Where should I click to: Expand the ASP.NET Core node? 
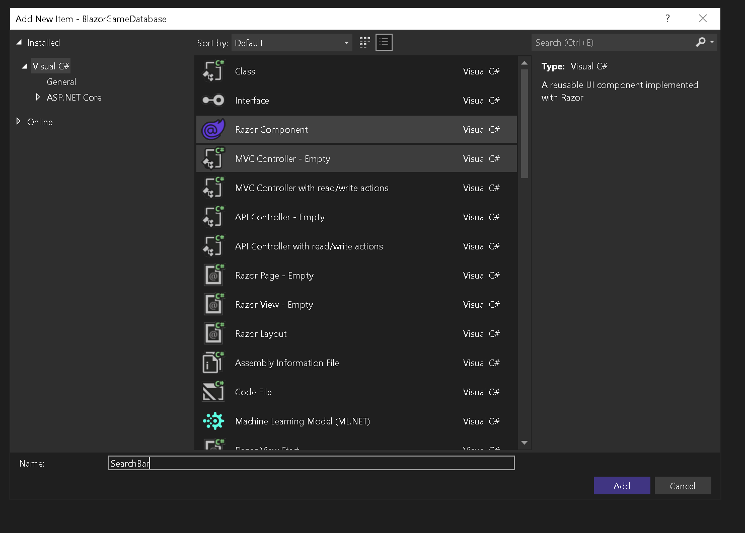[x=38, y=97]
